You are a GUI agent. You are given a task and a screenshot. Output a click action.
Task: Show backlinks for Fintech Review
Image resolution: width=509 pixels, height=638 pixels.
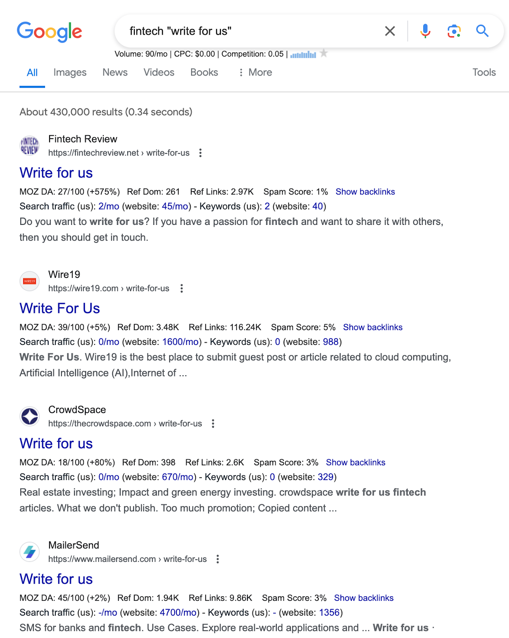tap(365, 191)
